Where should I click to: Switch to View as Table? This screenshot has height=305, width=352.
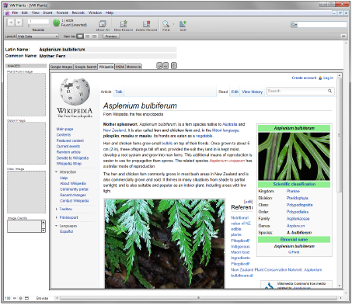click(95, 36)
